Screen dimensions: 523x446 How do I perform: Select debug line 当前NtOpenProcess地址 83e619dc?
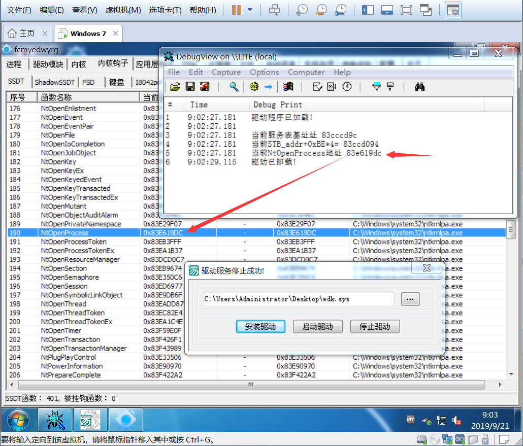[x=316, y=153]
